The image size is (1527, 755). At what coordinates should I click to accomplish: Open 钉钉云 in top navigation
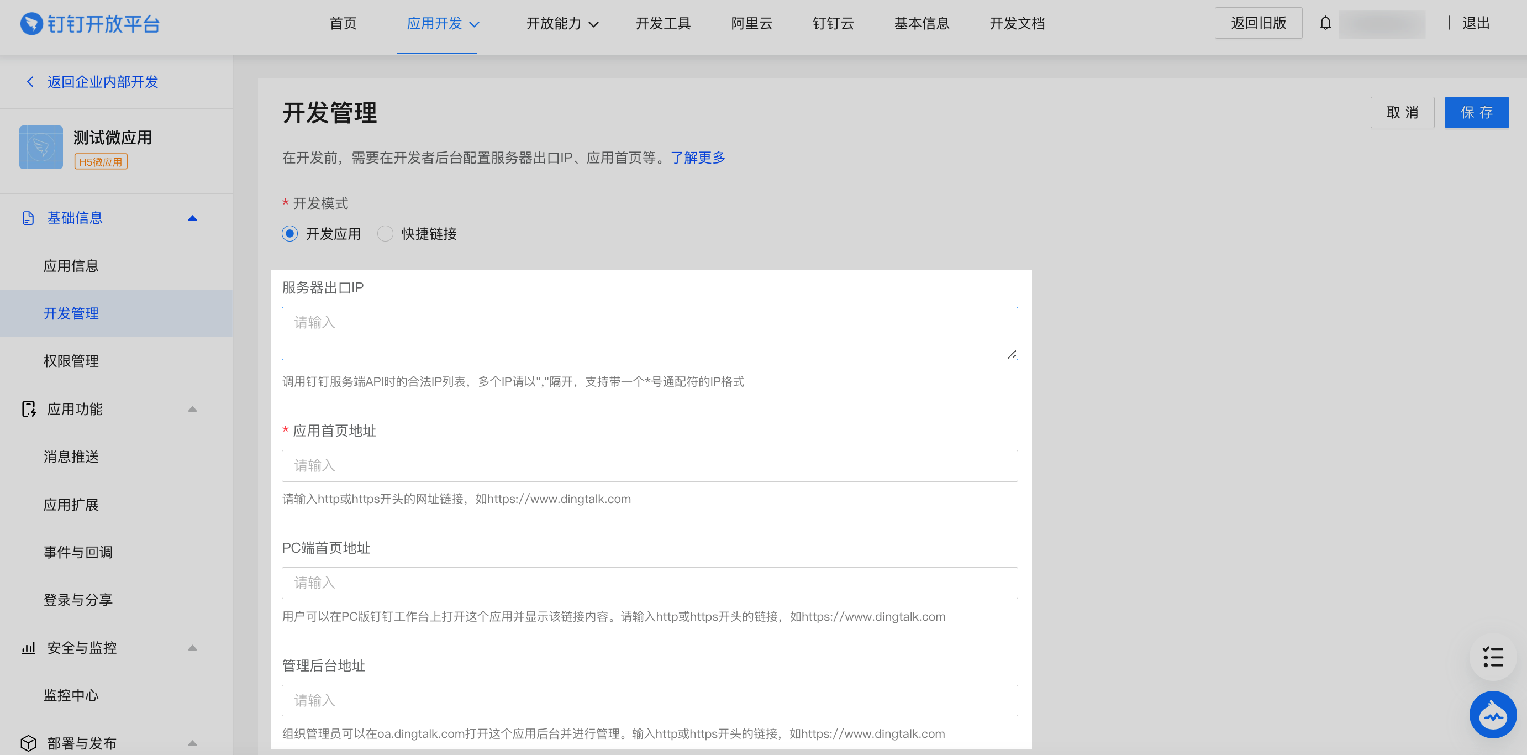[x=834, y=24]
